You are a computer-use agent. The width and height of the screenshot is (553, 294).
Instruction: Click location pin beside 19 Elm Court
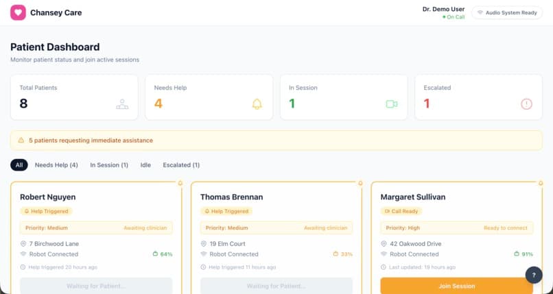(204, 244)
